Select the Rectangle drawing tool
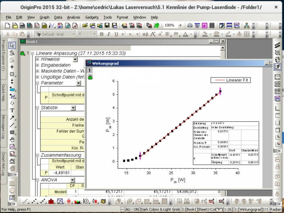Image resolution: width=284 pixels, height=213 pixels. pos(12,132)
